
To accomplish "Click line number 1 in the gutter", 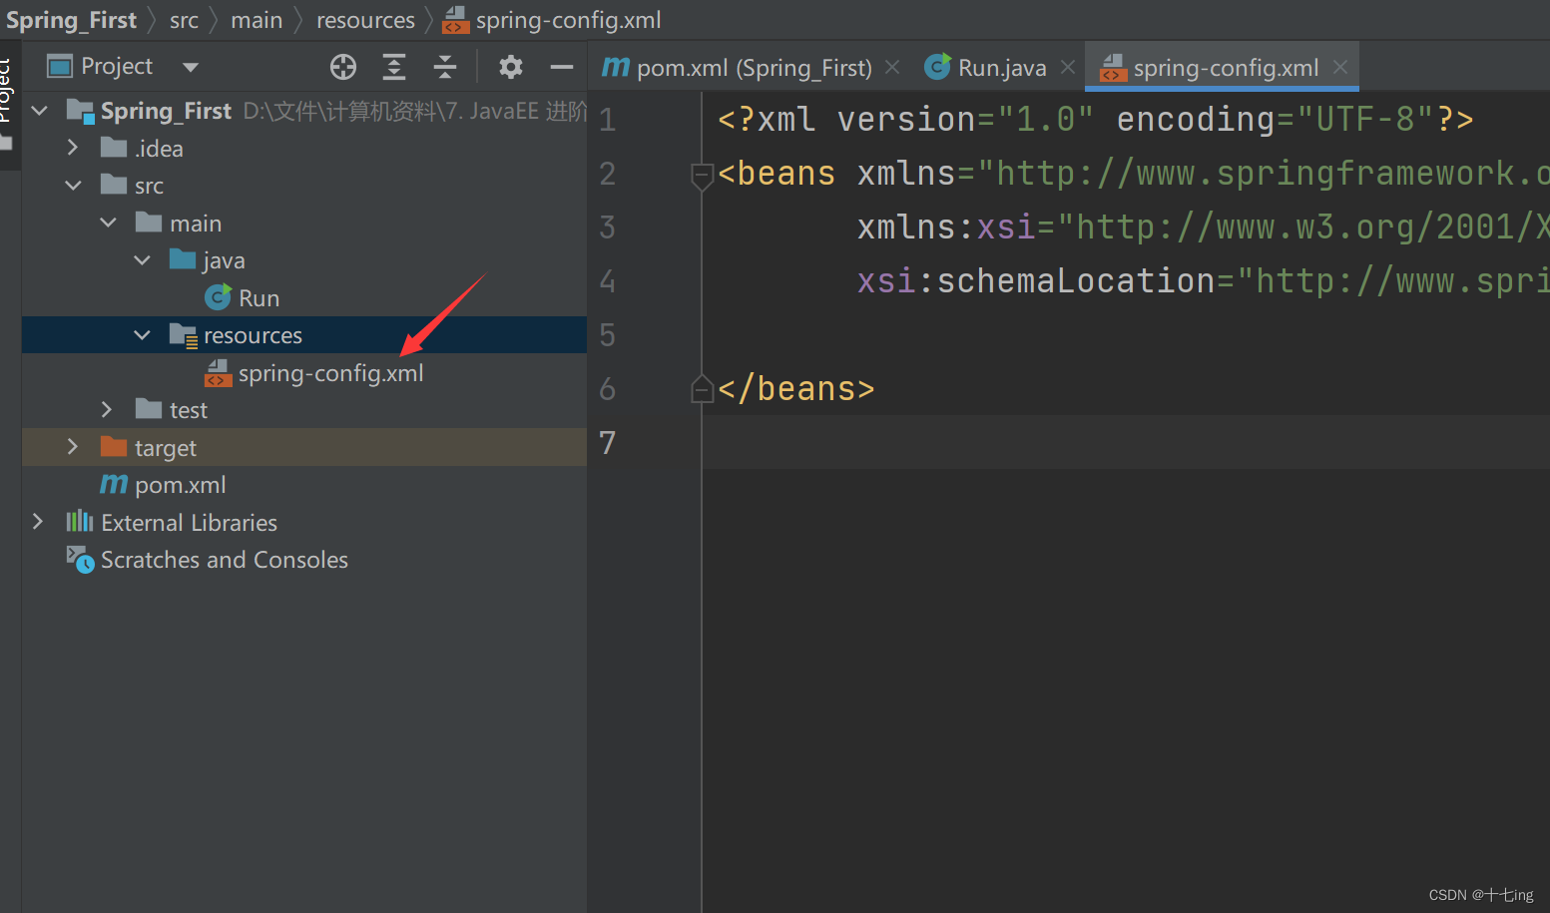I will point(607,120).
